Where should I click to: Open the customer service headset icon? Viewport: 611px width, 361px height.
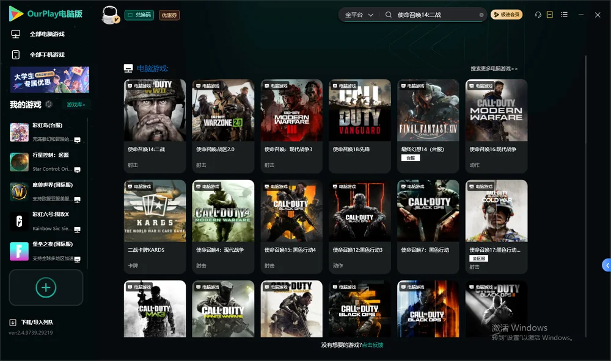click(x=538, y=15)
